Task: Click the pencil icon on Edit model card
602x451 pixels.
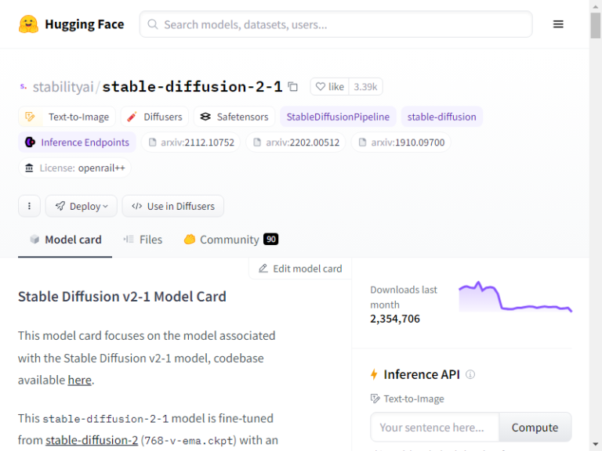Action: tap(263, 269)
